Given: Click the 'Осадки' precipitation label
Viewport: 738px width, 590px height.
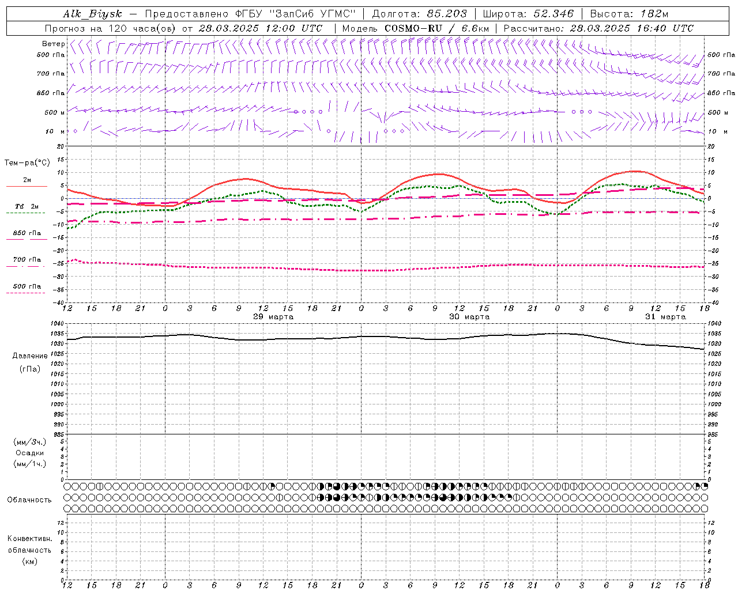Looking at the screenshot, I should tap(29, 453).
